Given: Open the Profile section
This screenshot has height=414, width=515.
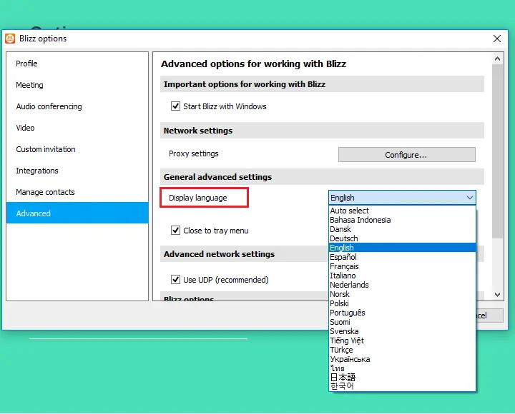Looking at the screenshot, I should coord(77,64).
